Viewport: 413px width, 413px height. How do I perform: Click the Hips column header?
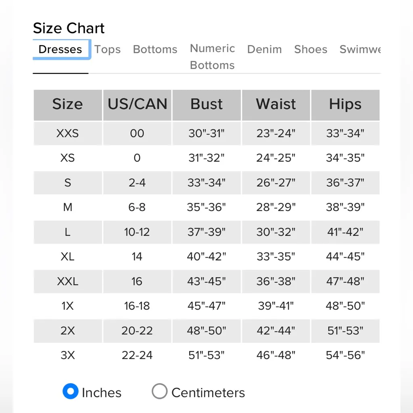pyautogui.click(x=345, y=104)
